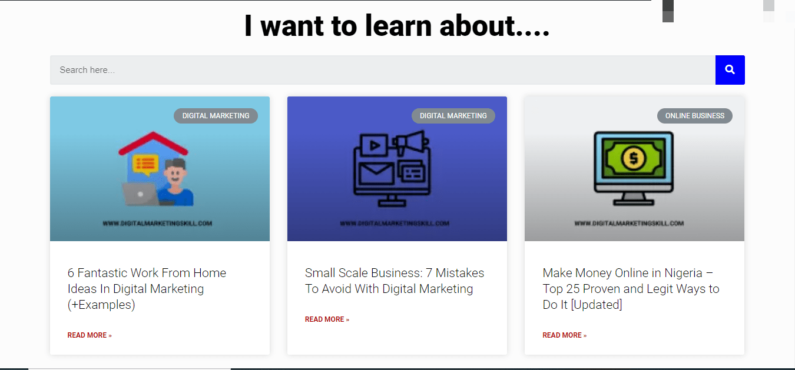Open the Online Business category badge
The image size is (795, 370).
[x=694, y=116]
